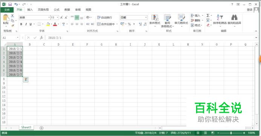Open Conditional Formatting menu
Viewport: 261px width, 136px height.
155,21
